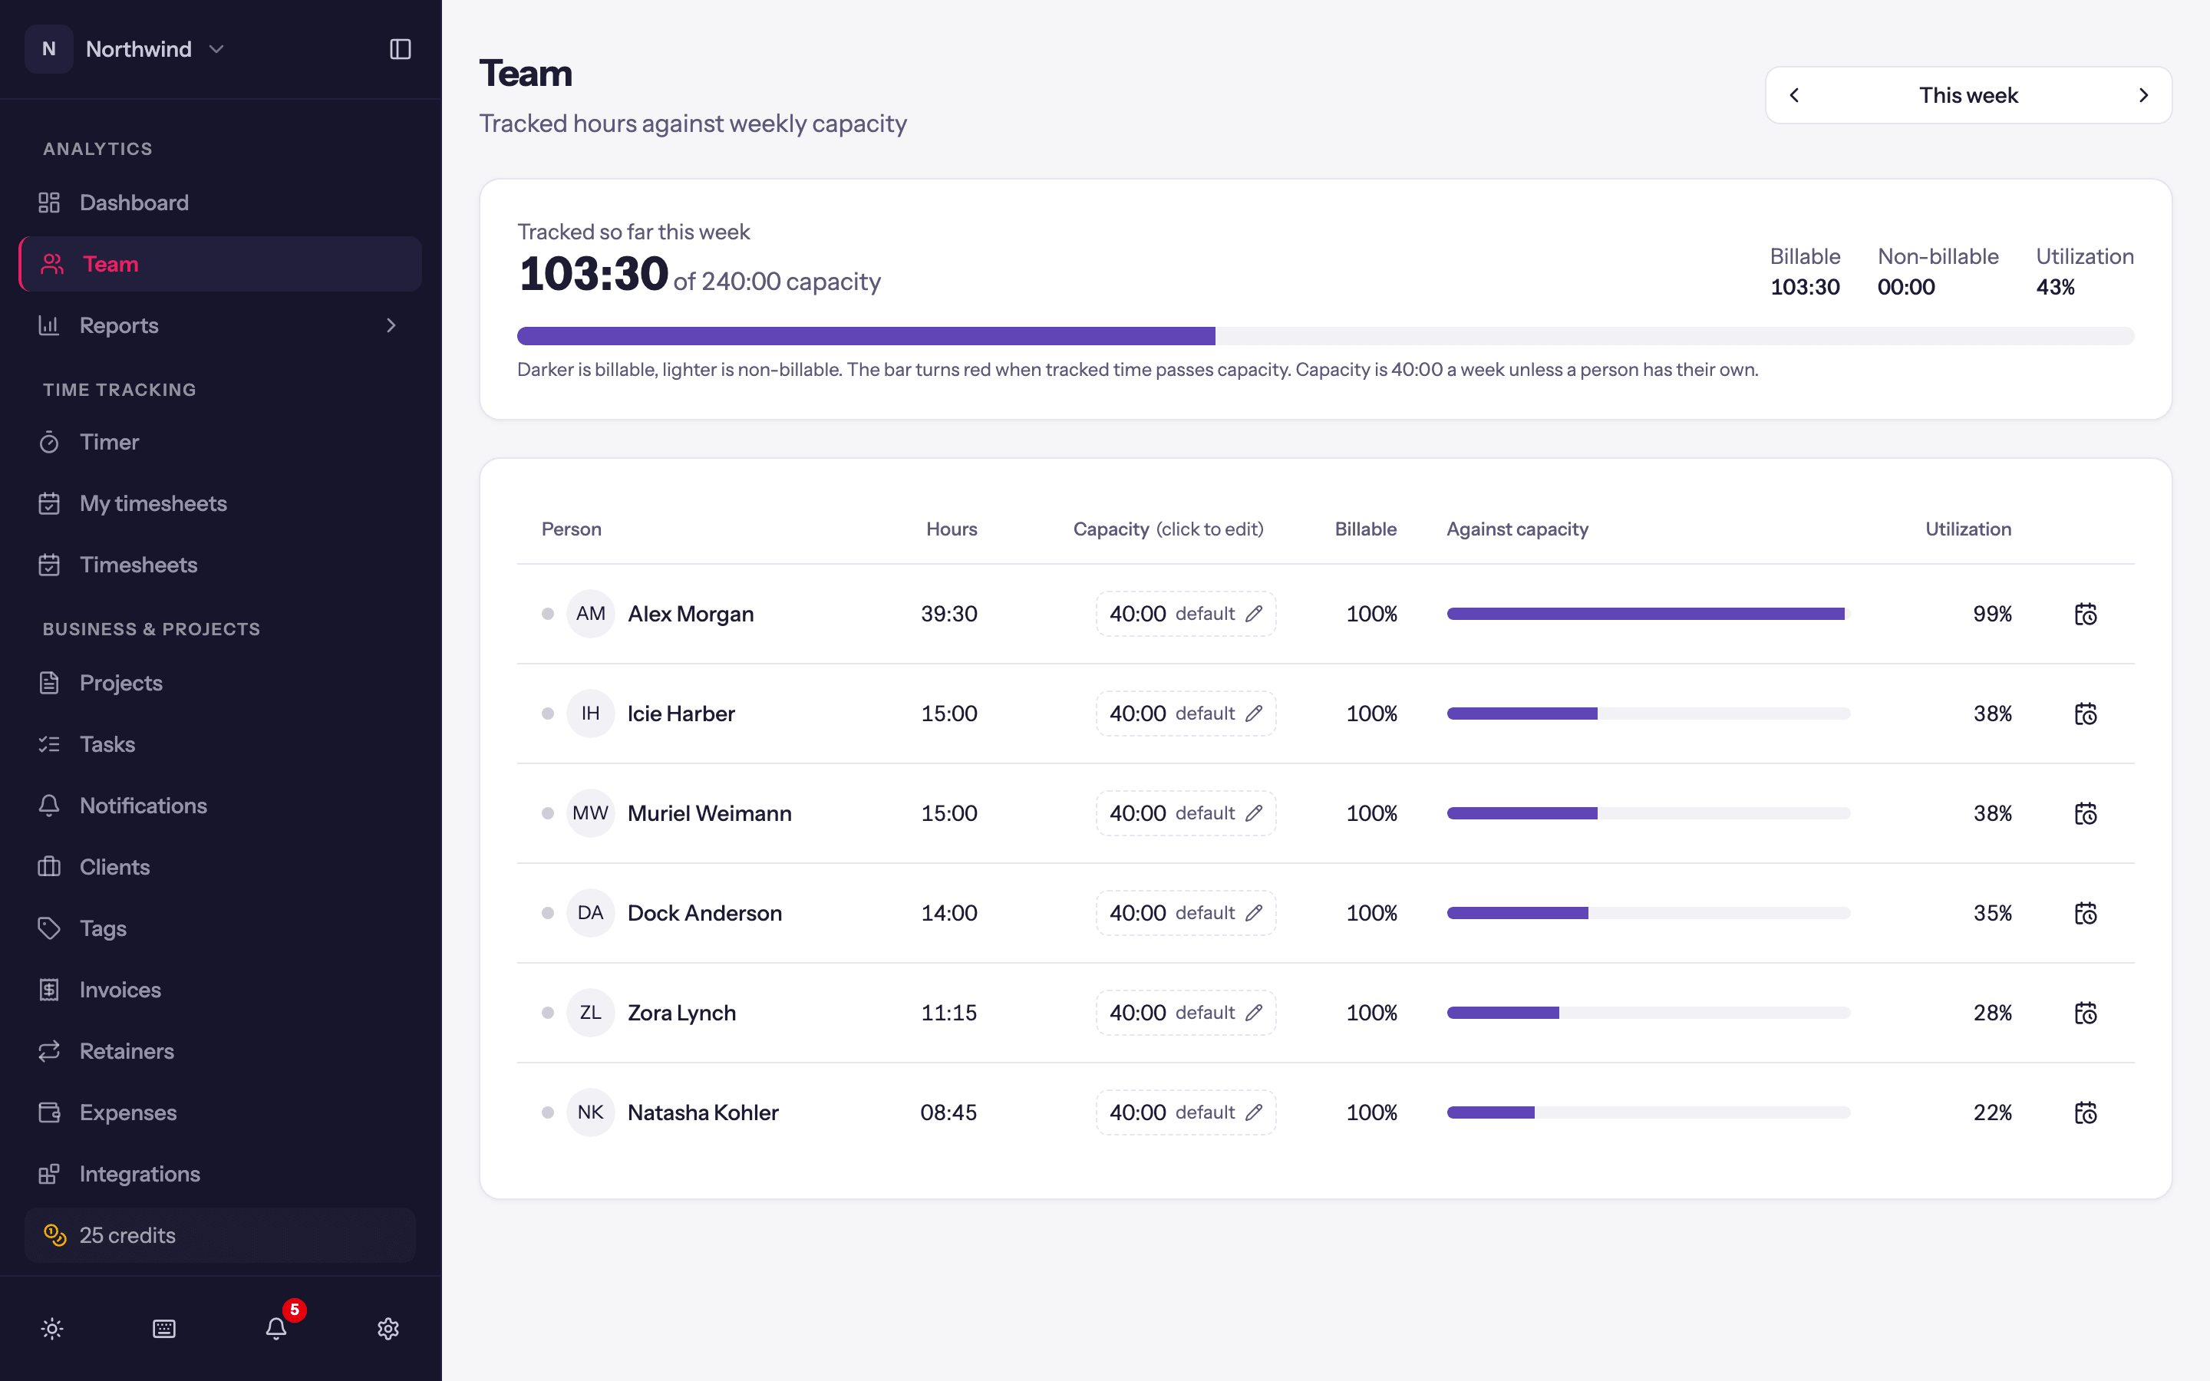Viewport: 2210px width, 1381px height.
Task: Click Dock Anderson's name
Action: click(704, 912)
